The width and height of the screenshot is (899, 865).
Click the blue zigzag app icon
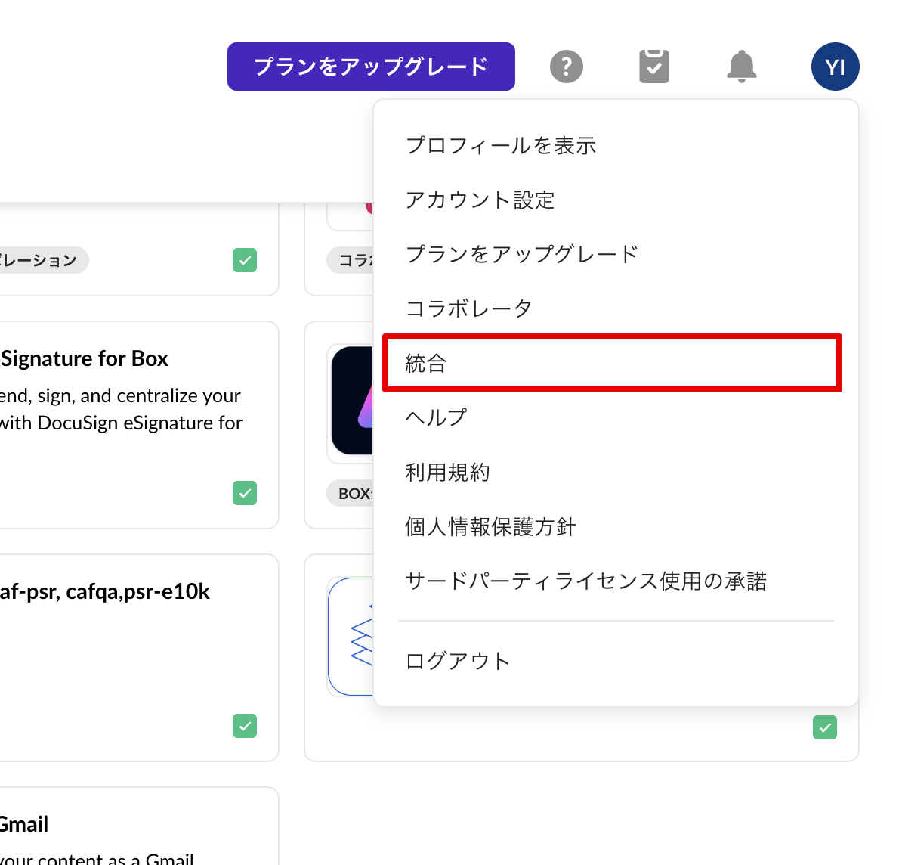[x=352, y=636]
